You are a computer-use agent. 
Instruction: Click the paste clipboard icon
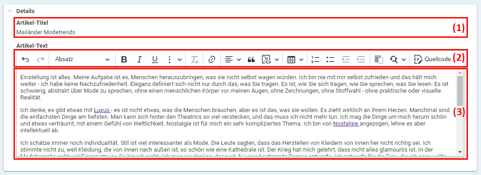tap(379, 59)
